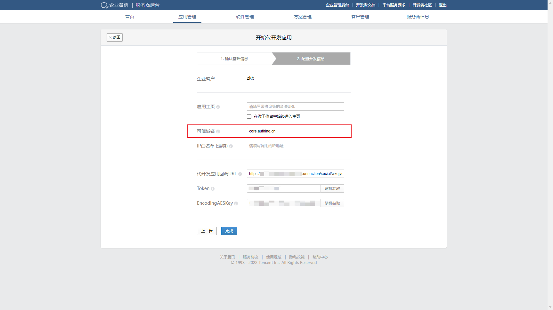
Task: Click the 上一步 button
Action: [x=207, y=231]
